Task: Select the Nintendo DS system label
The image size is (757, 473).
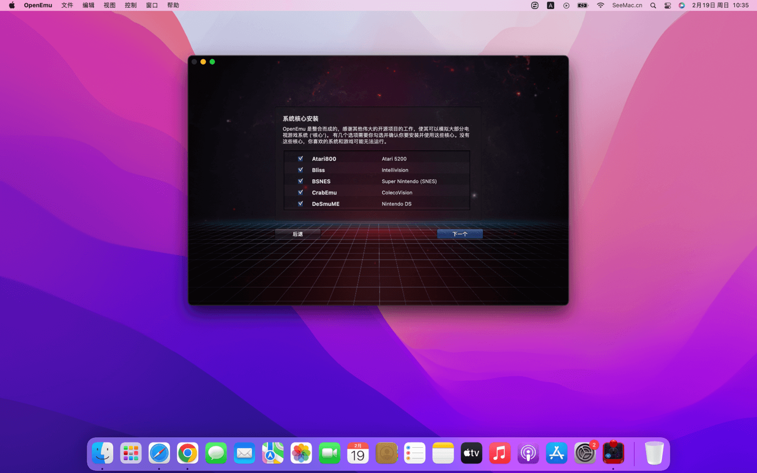Action: pyautogui.click(x=396, y=204)
